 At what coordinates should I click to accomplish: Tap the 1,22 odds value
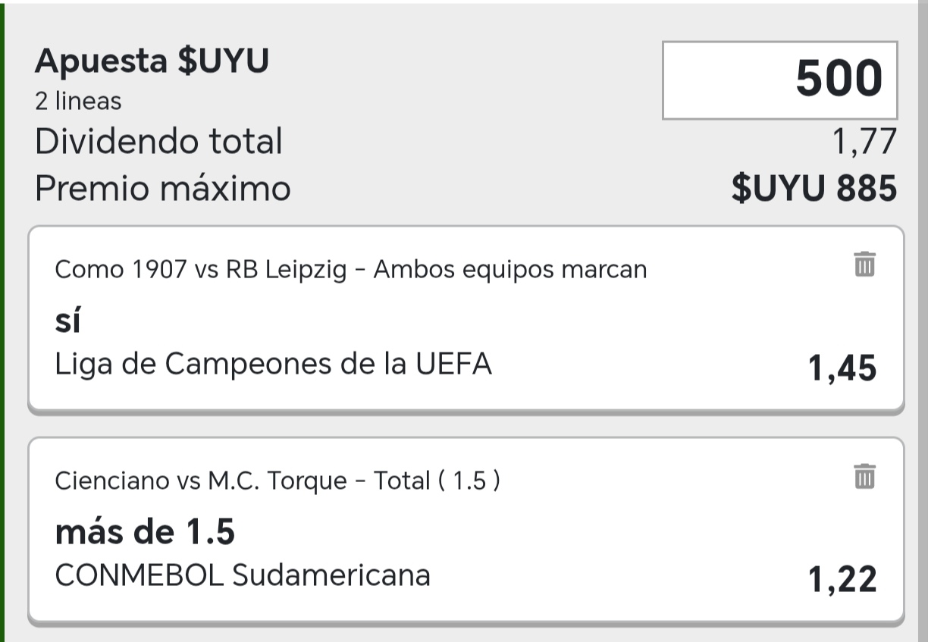842,581
